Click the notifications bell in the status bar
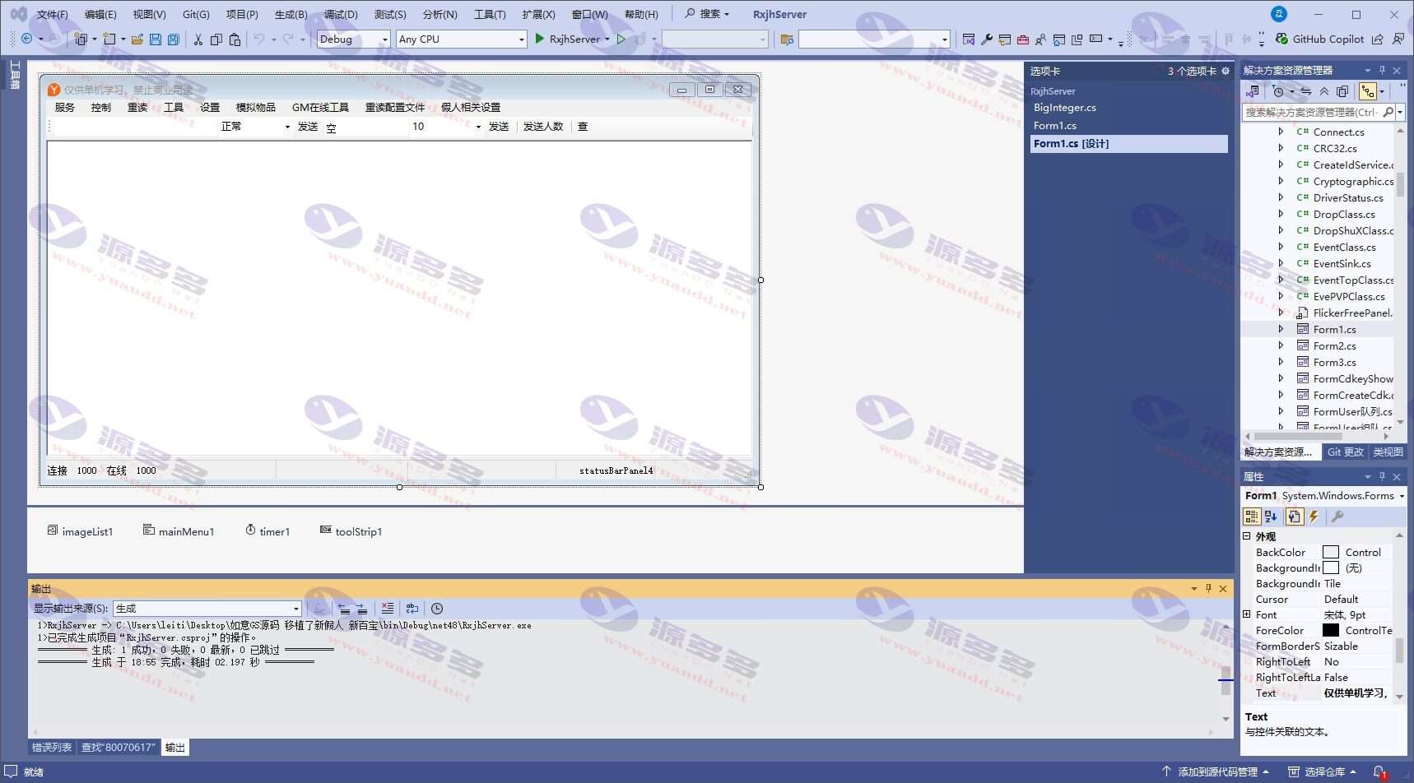The width and height of the screenshot is (1414, 783). click(1379, 771)
